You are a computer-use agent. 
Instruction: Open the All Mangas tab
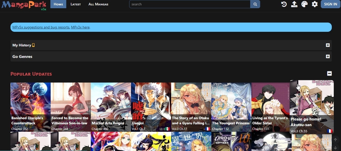(x=98, y=4)
